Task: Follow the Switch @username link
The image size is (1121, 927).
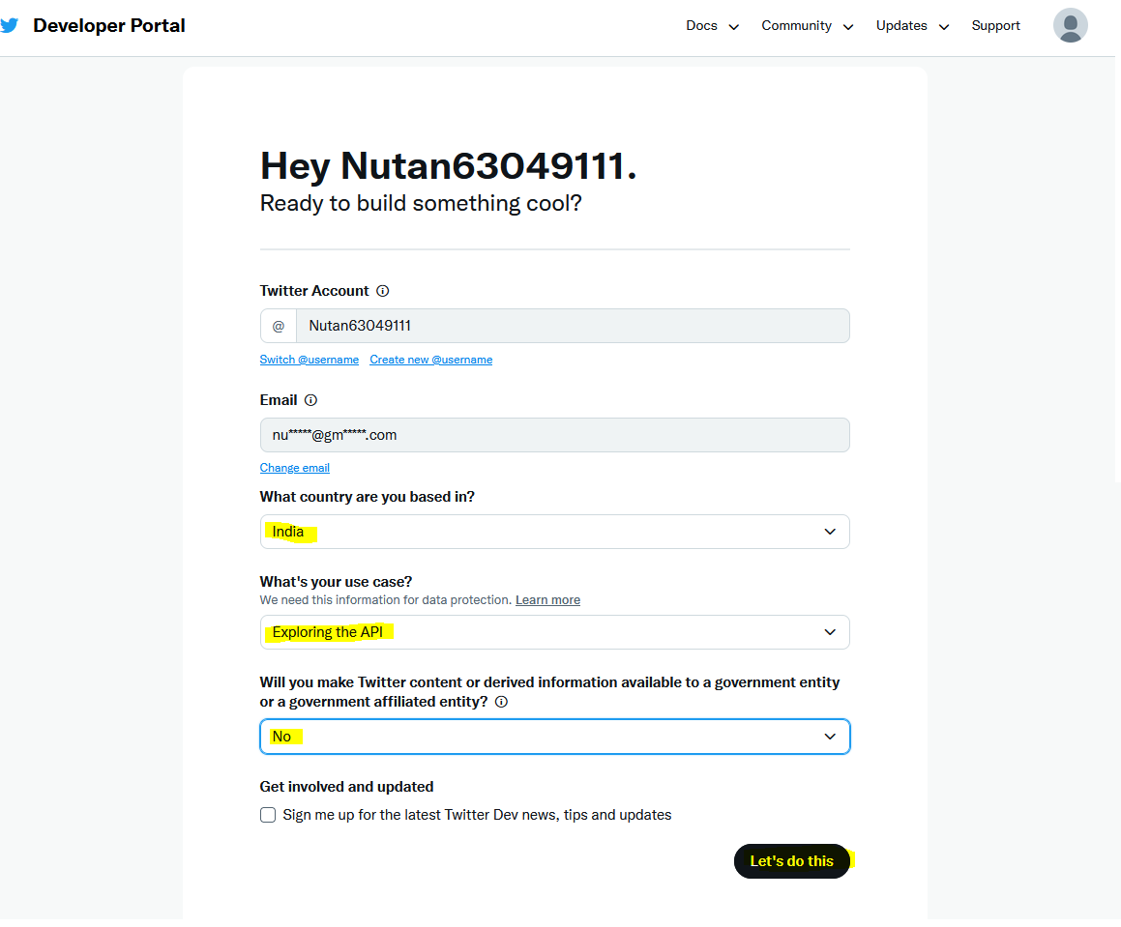Action: (x=309, y=360)
